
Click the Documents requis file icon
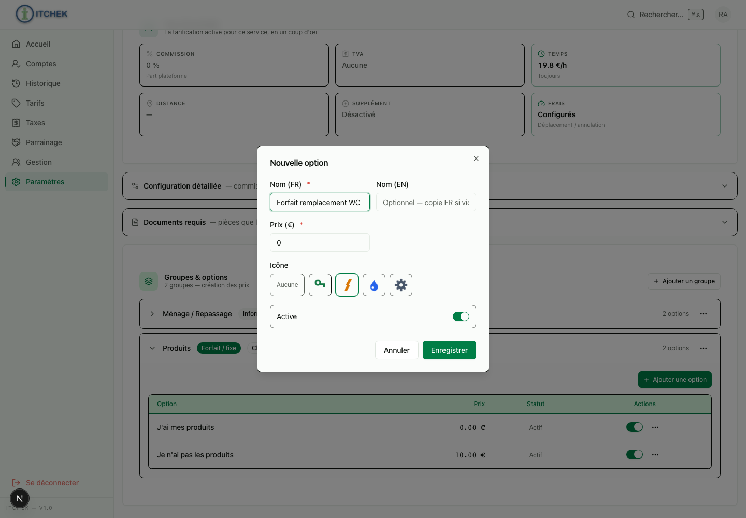pyautogui.click(x=135, y=222)
